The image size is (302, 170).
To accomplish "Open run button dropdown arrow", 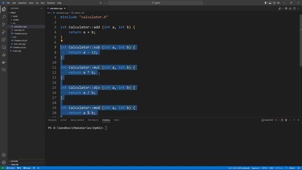I will [x=282, y=8].
